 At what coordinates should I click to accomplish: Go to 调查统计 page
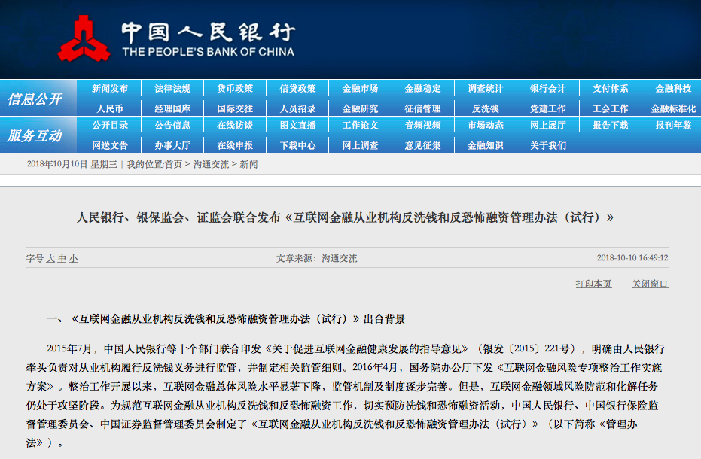click(x=486, y=89)
